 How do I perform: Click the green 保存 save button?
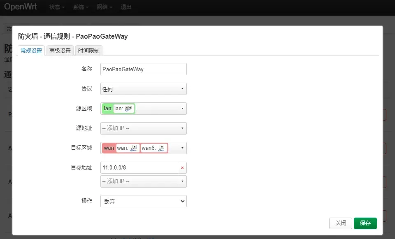coord(365,223)
